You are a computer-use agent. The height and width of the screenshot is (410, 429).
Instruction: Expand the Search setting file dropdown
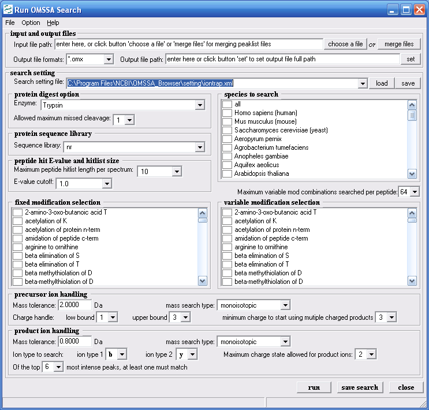click(x=363, y=83)
